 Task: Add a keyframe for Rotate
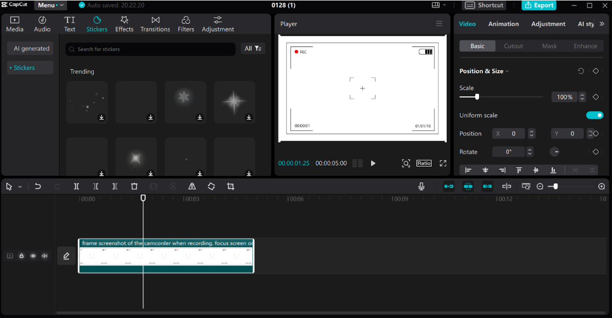click(x=596, y=151)
